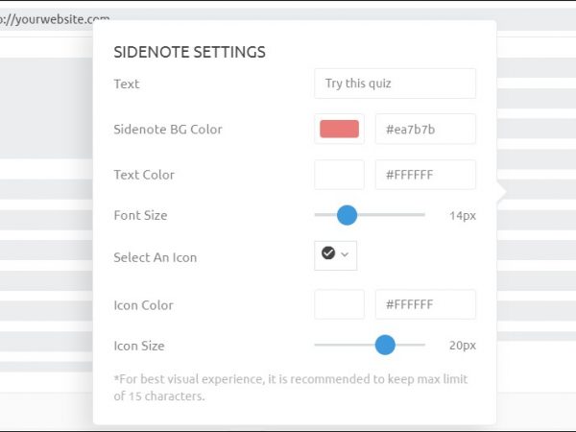Click the Text Color #FFFFFF hex field
576x432 pixels.
coord(425,175)
